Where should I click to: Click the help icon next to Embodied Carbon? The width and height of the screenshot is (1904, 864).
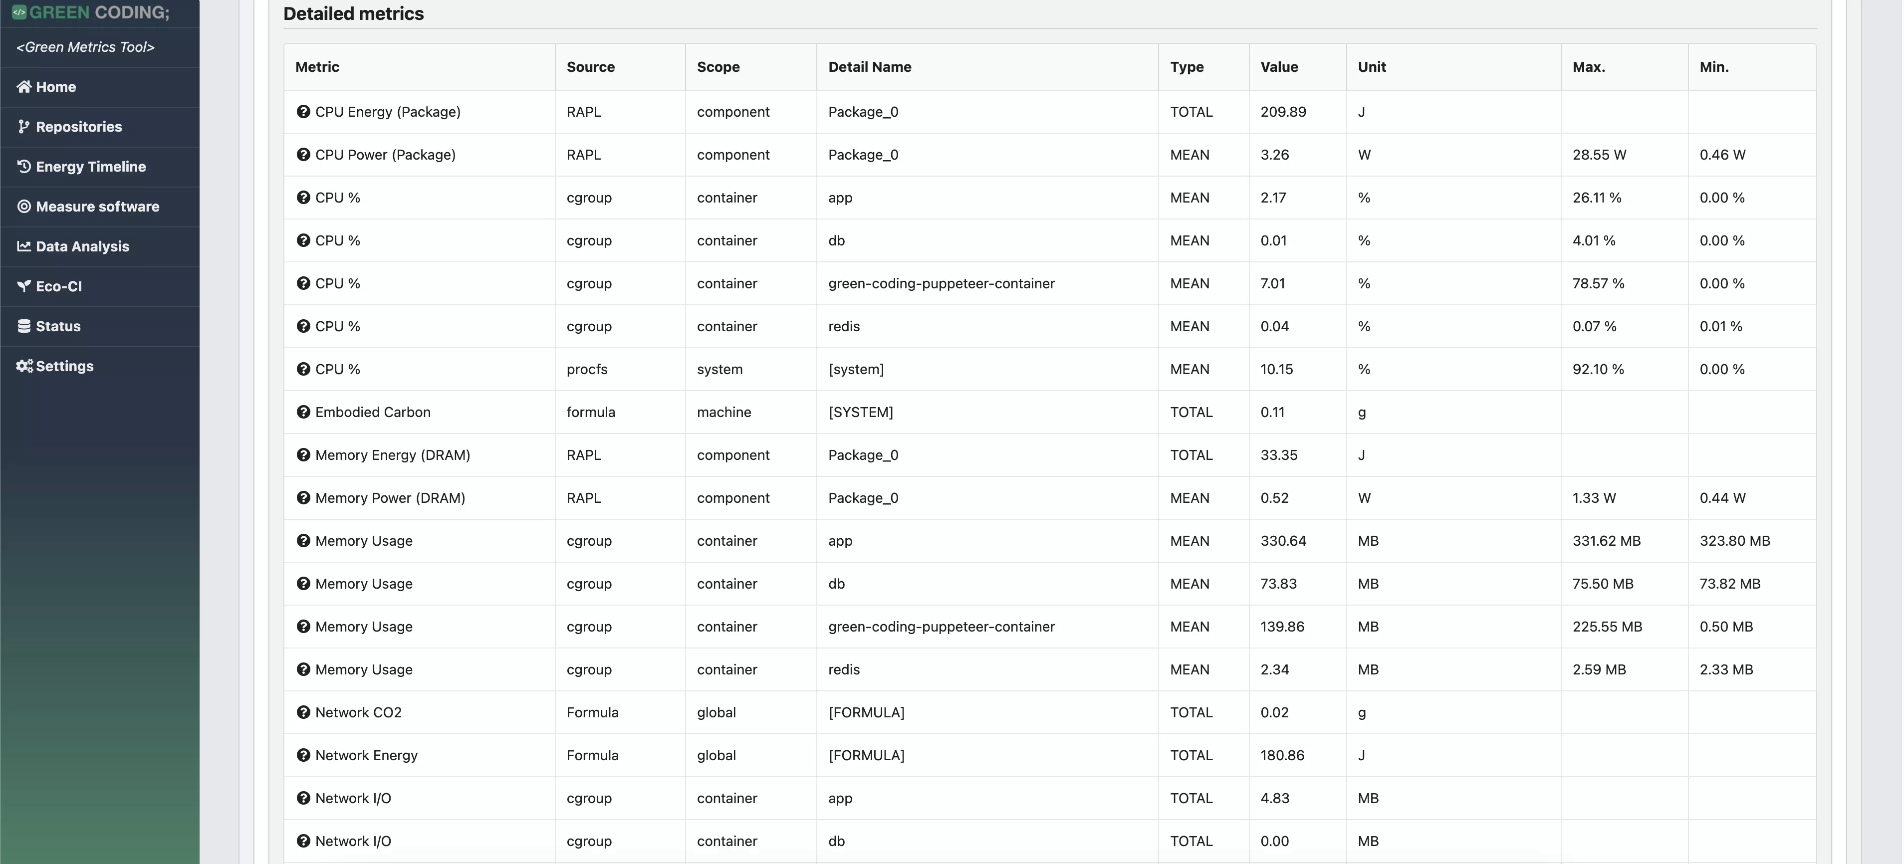[303, 412]
